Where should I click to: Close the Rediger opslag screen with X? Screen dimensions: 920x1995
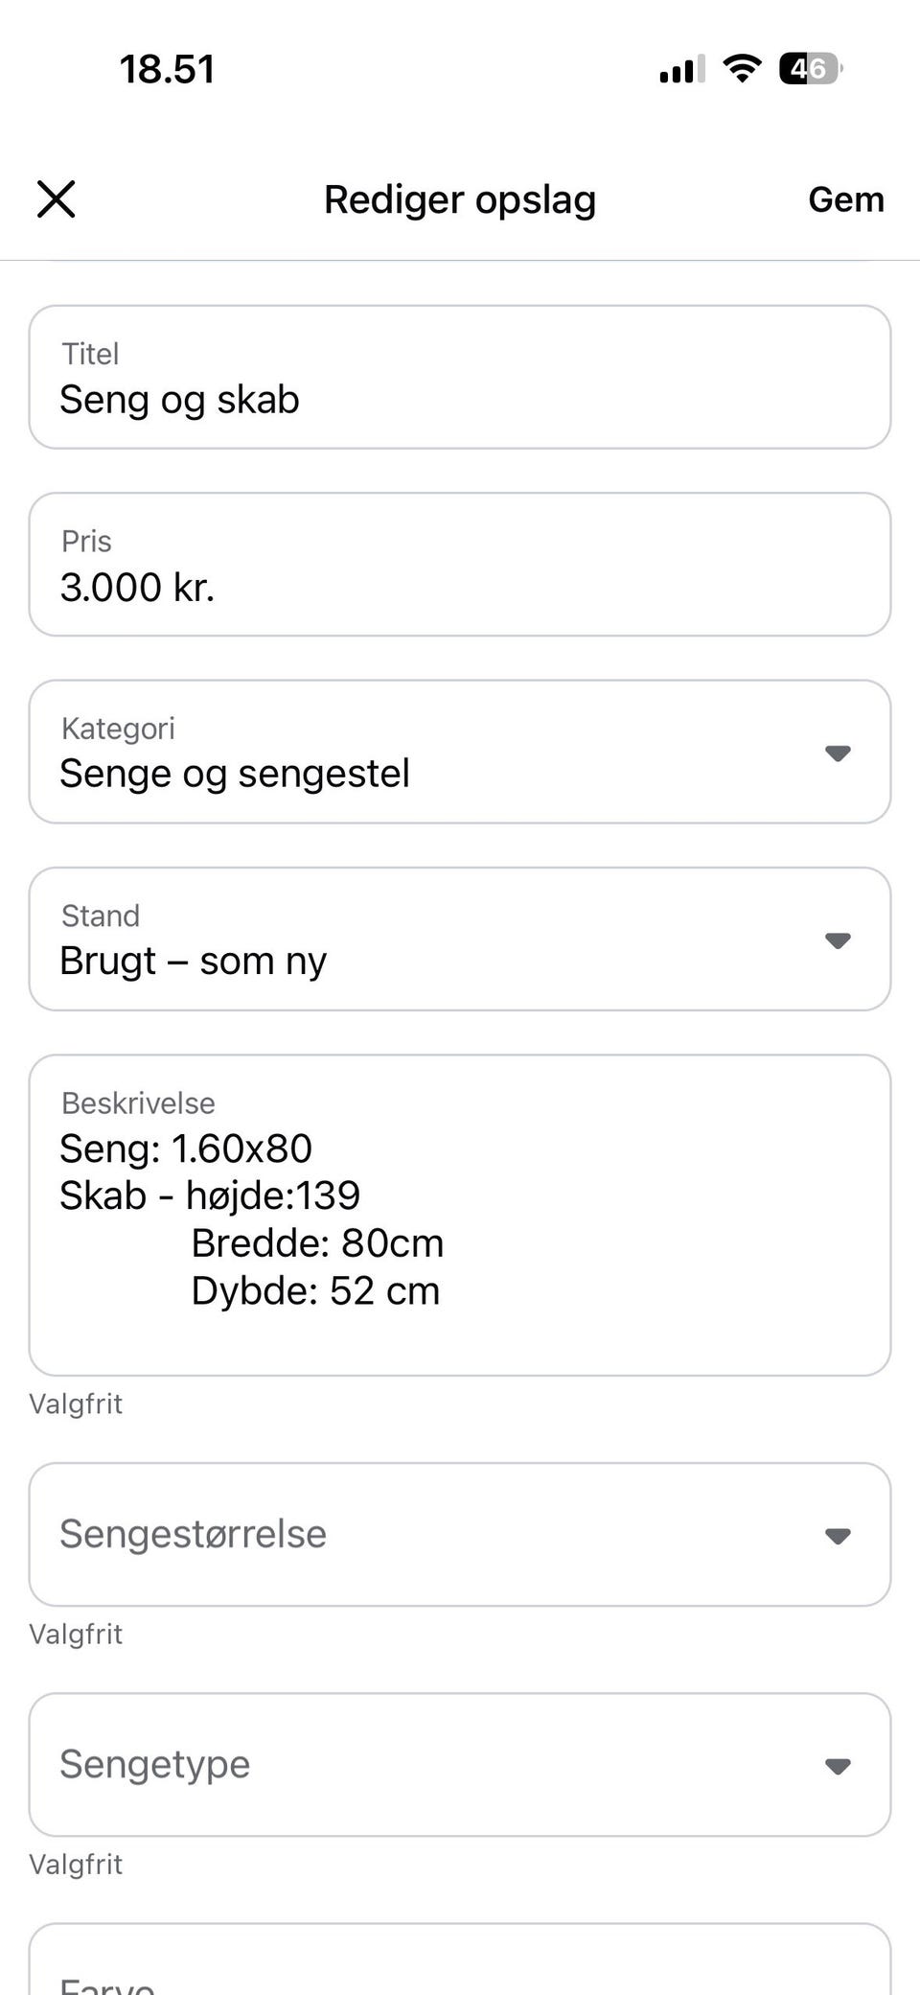pyautogui.click(x=57, y=199)
